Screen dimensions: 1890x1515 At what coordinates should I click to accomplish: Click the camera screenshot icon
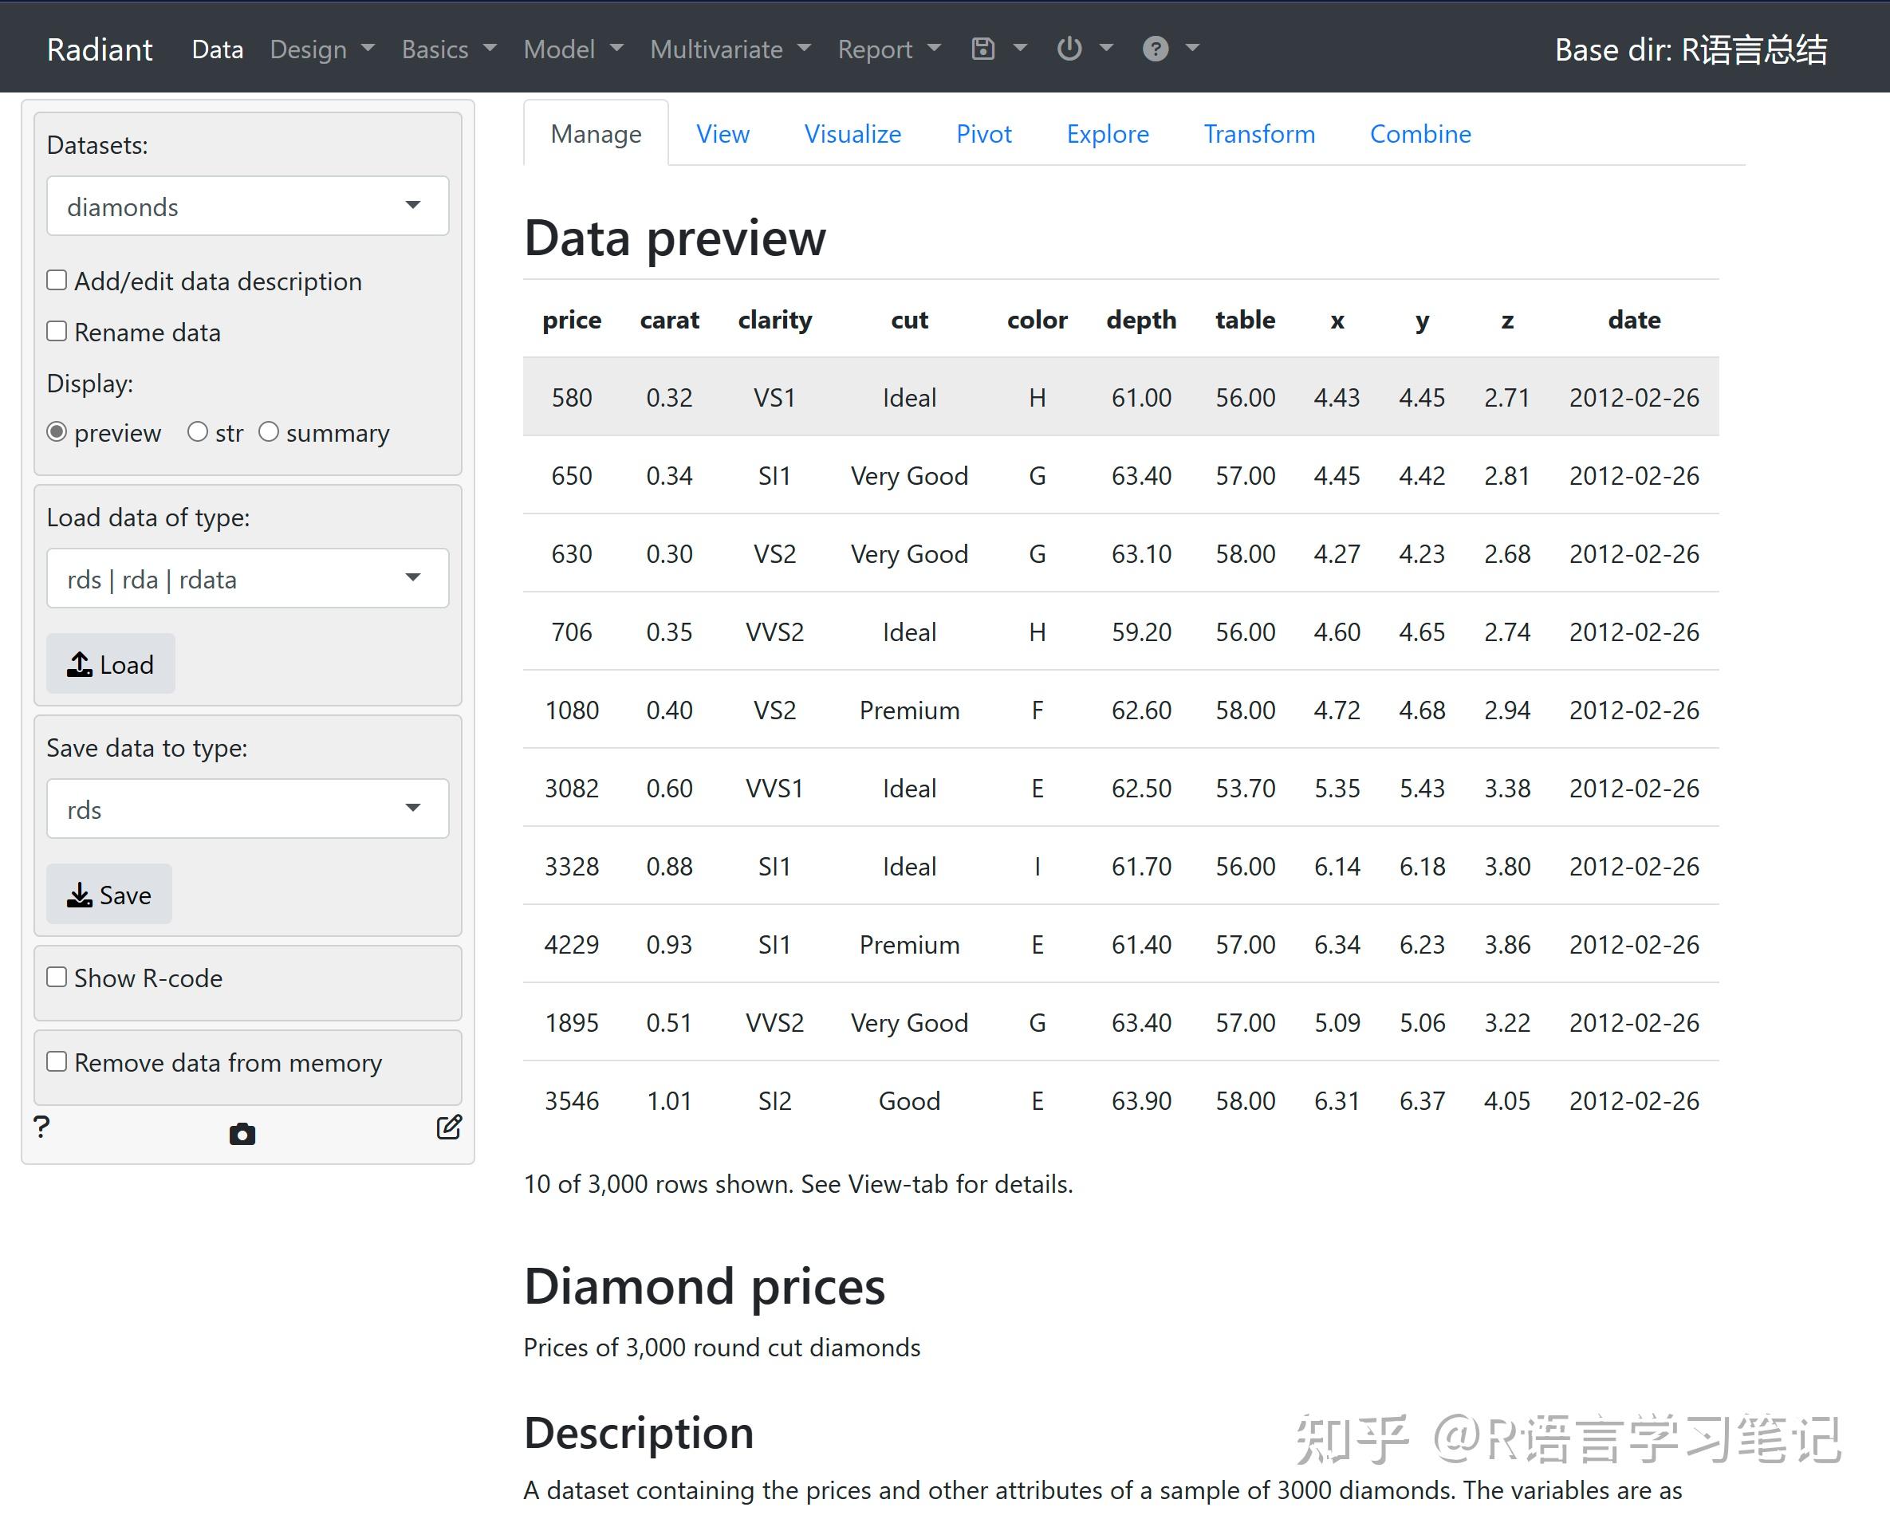242,1135
